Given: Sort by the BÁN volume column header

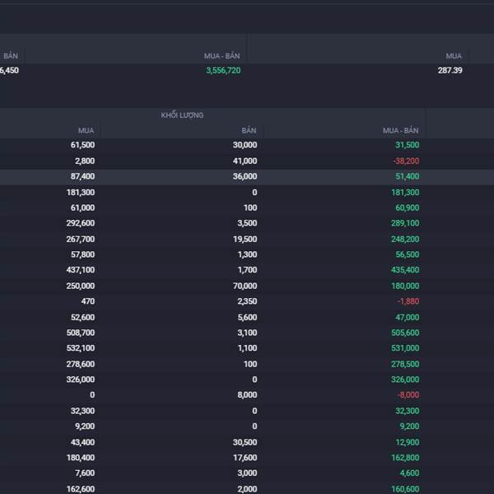Looking at the screenshot, I should coord(249,130).
